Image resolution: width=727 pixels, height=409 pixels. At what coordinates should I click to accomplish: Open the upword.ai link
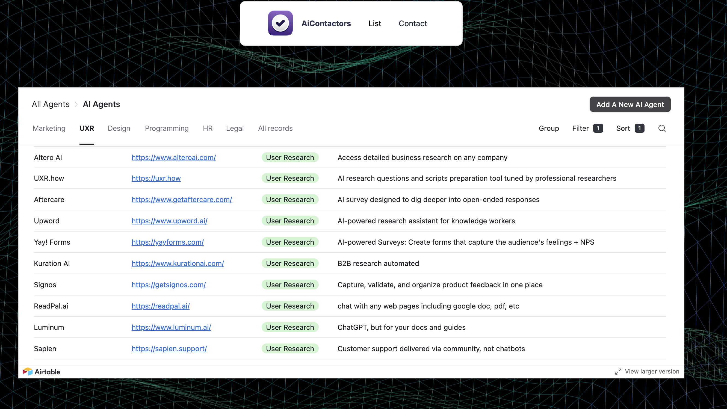coord(169,221)
